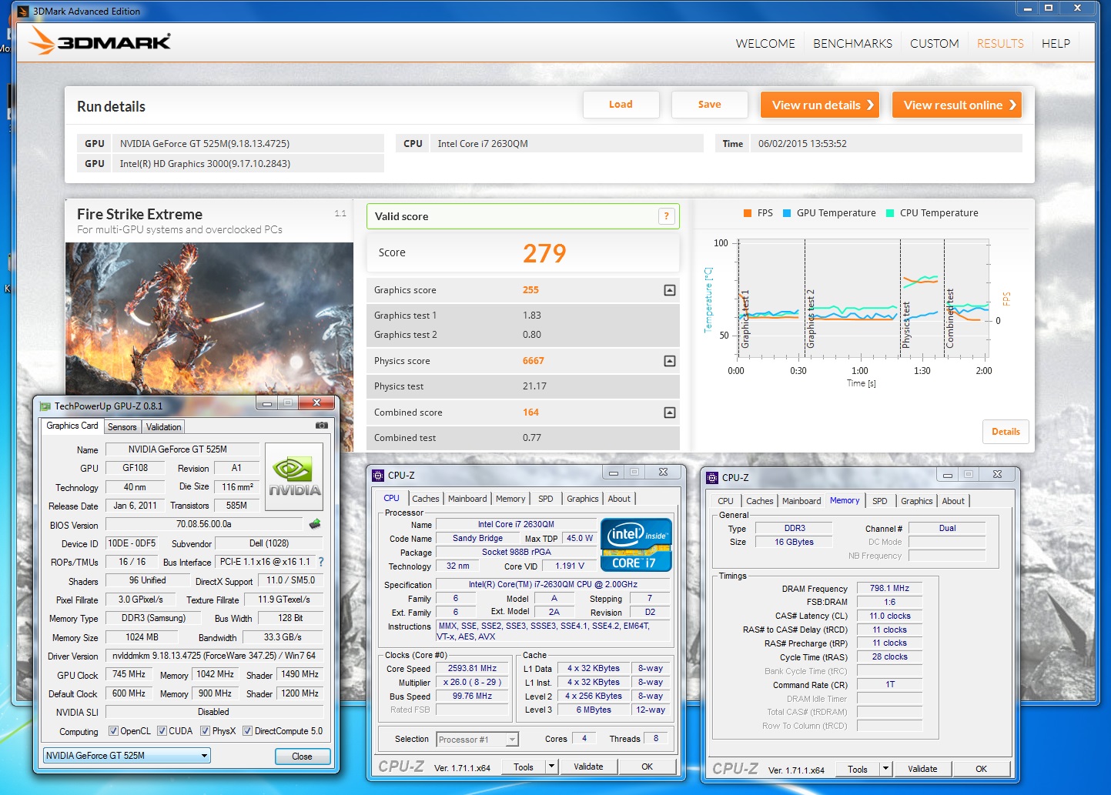Click the GPU-Z Driver Version field
1111x795 pixels.
point(214,656)
